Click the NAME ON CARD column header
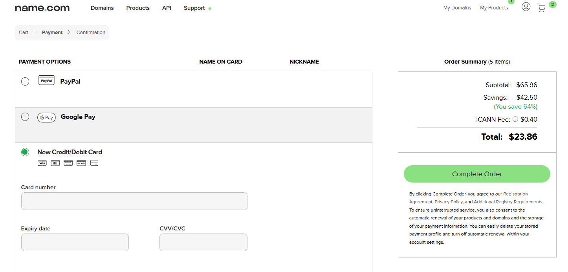Viewport: 568px width, 272px height. pyautogui.click(x=221, y=62)
